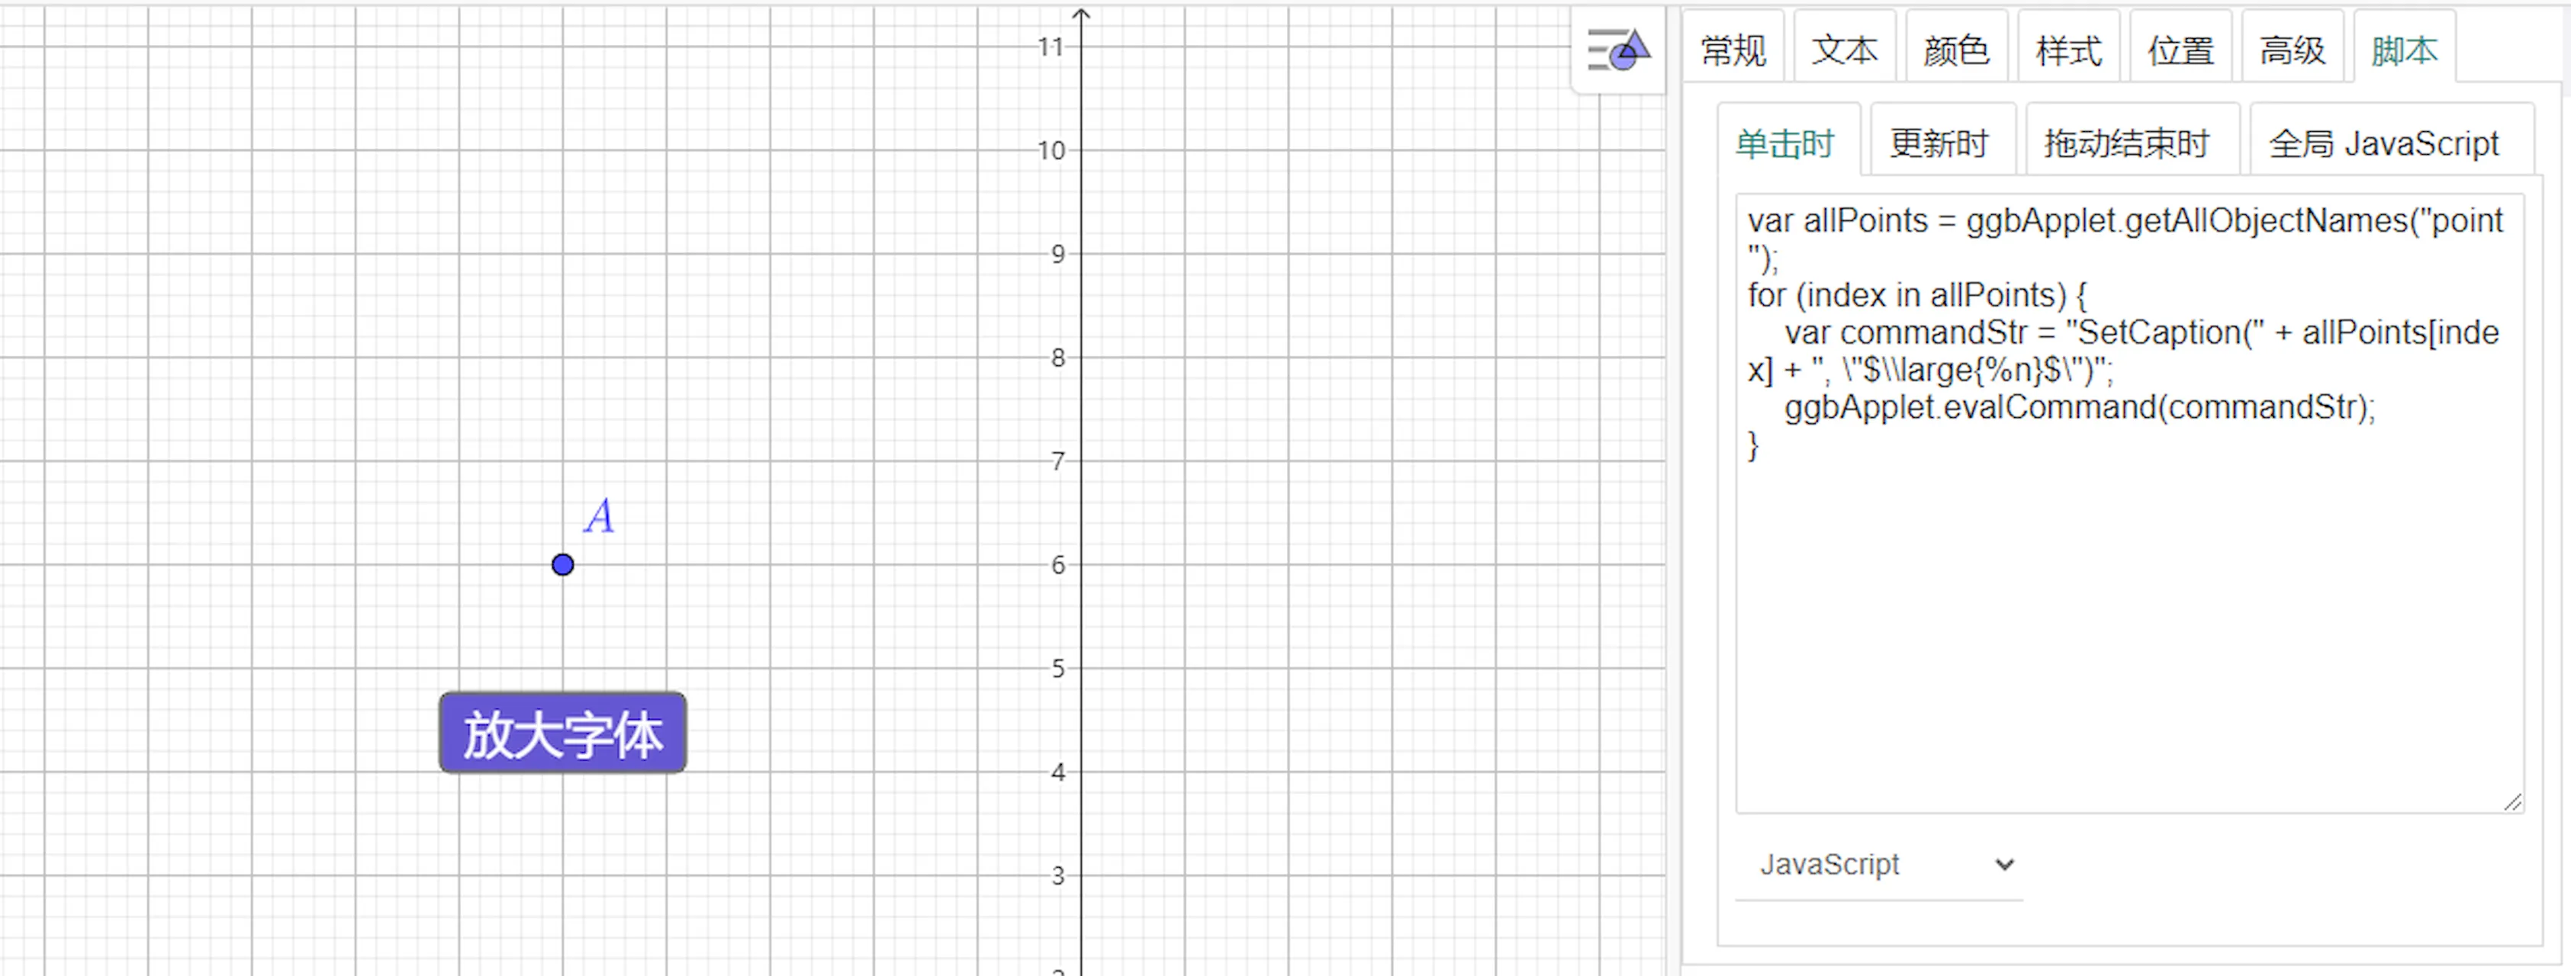The height and width of the screenshot is (976, 2571).
Task: Select the 拖动结束时 script tab
Action: tap(2127, 143)
